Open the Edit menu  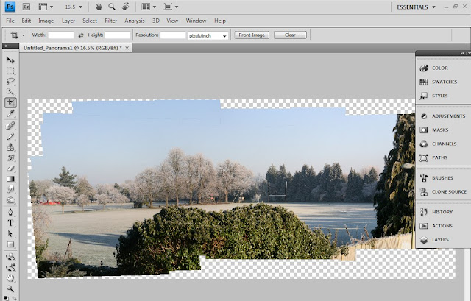coord(26,21)
